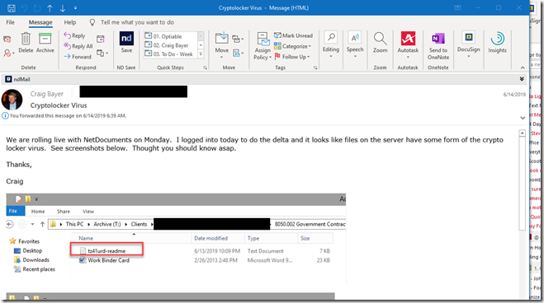Screen dimensions: 544x303
Task: Open the Move dropdown
Action: (222, 45)
